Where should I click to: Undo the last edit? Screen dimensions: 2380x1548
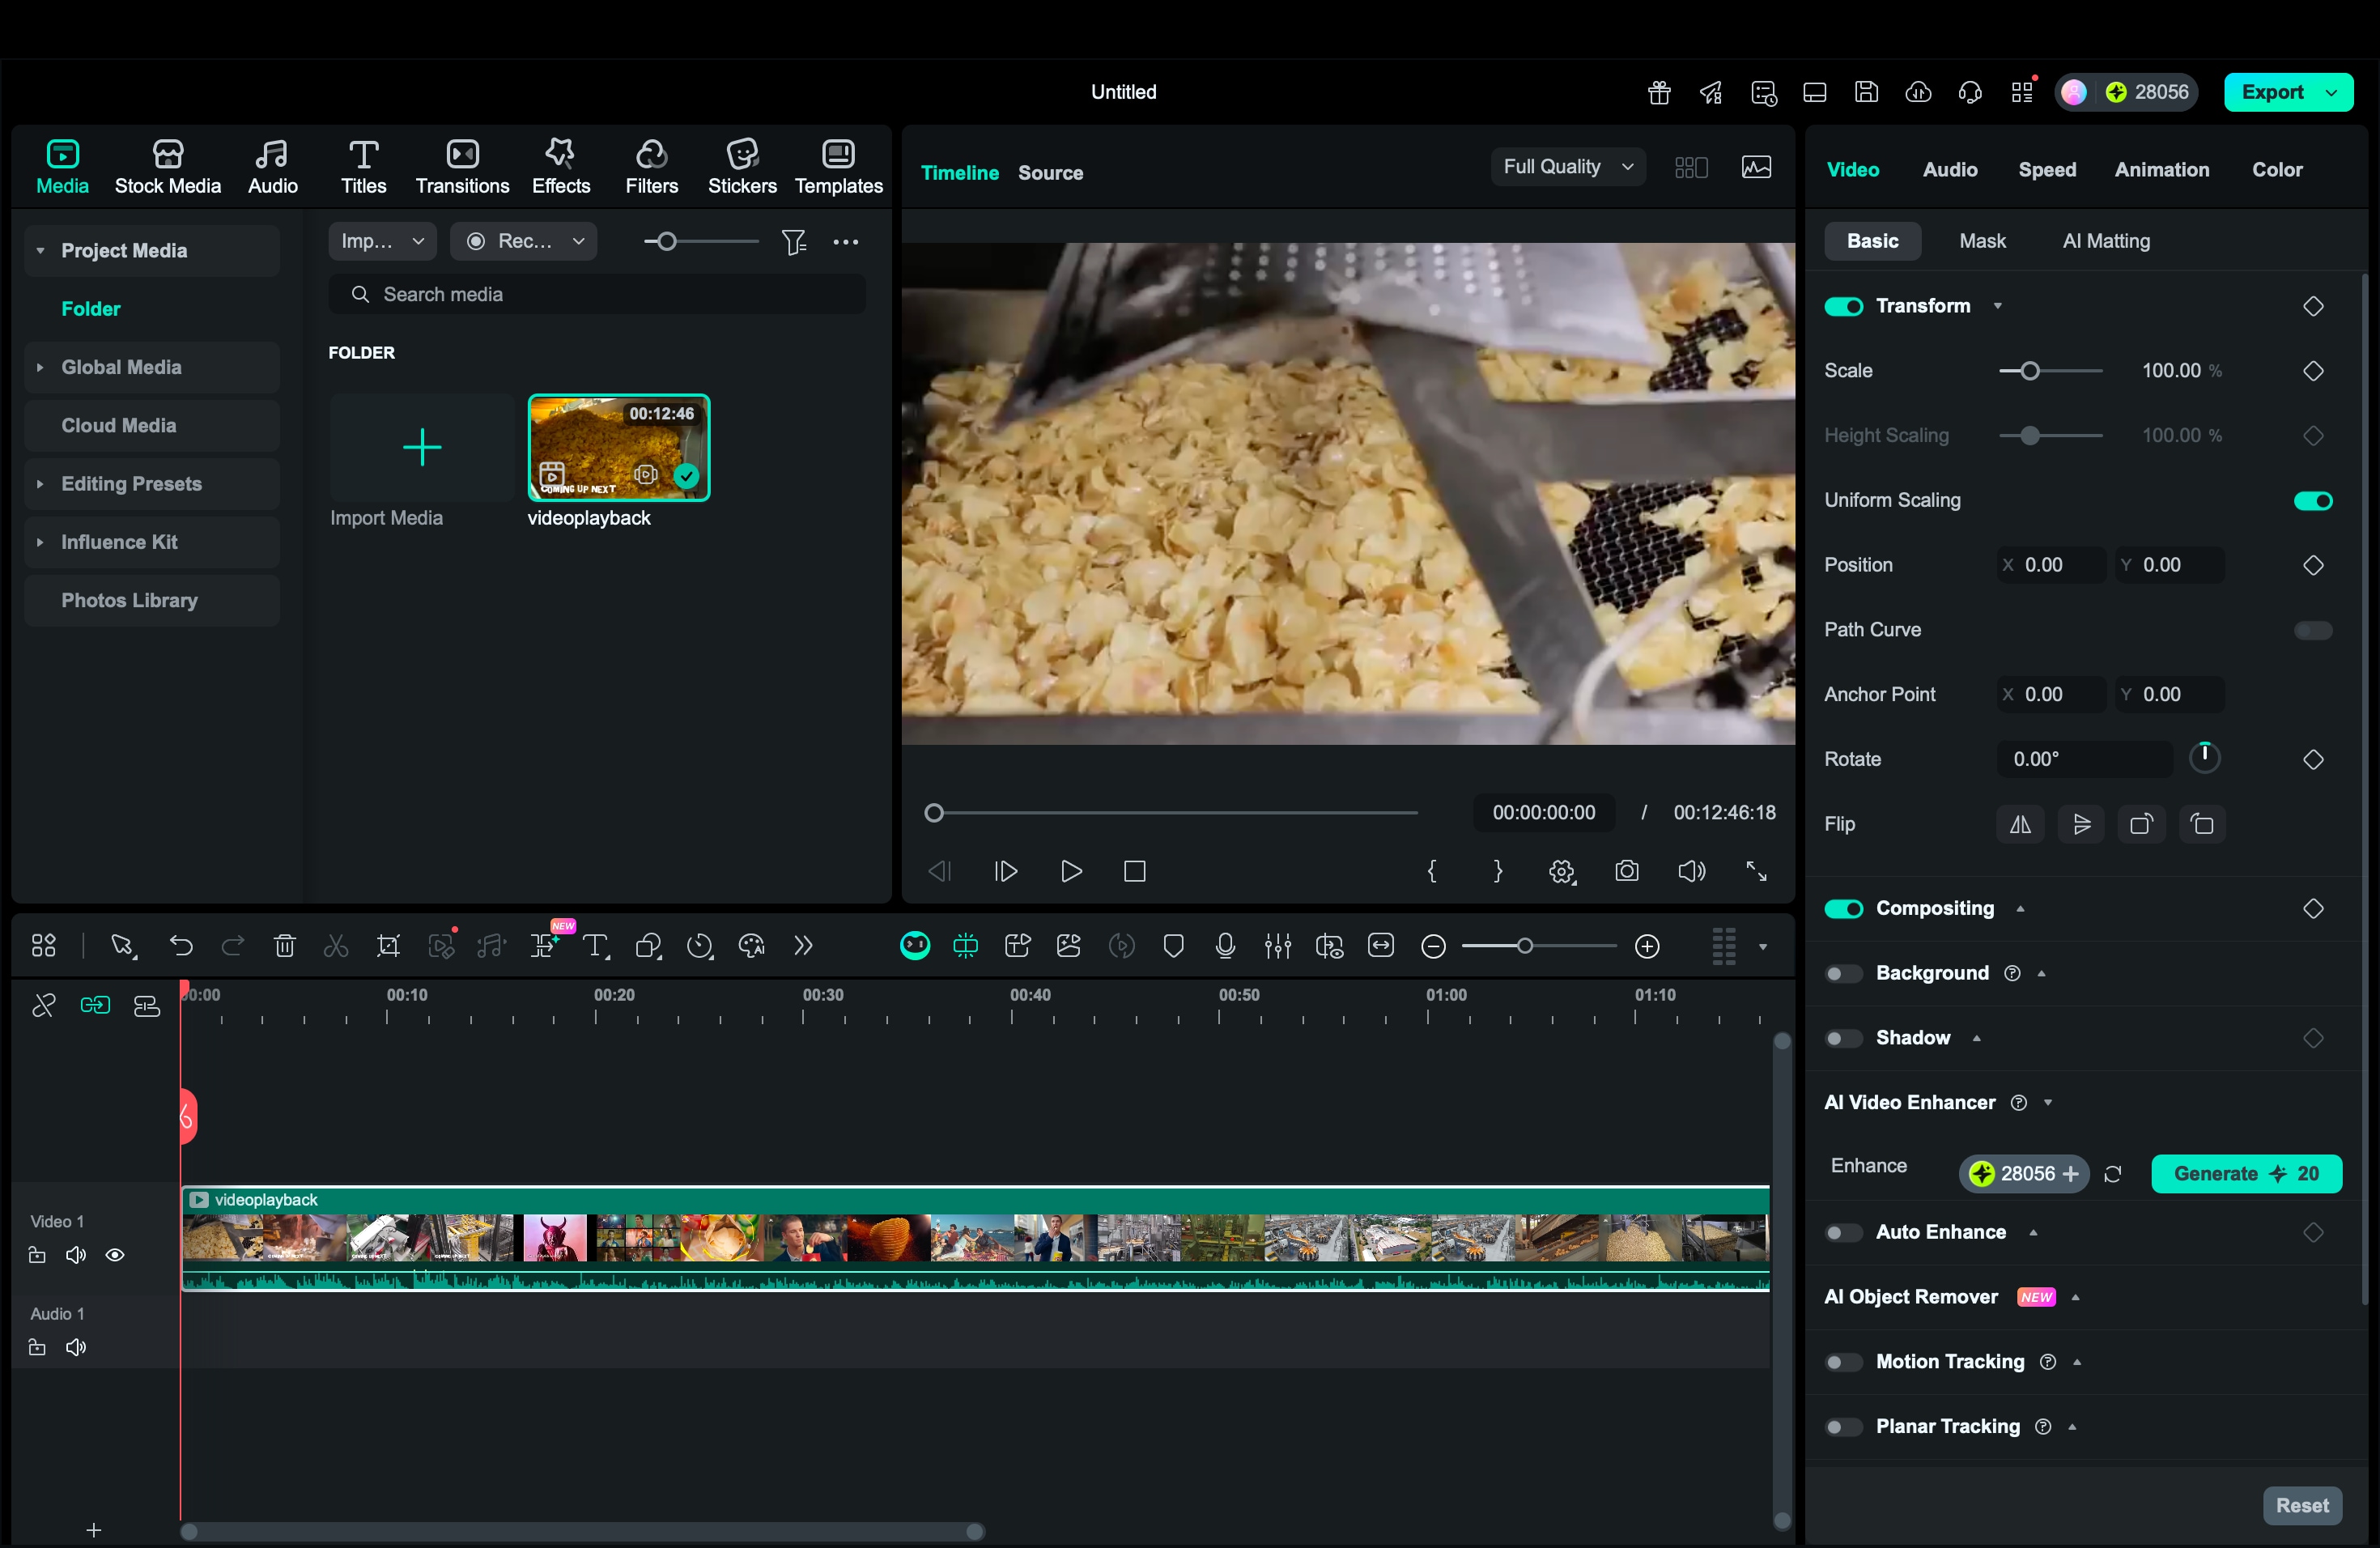(181, 945)
